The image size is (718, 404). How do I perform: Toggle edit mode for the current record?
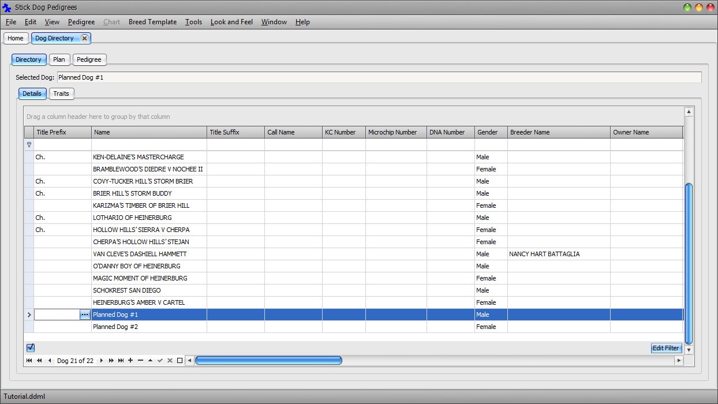pyautogui.click(x=150, y=360)
